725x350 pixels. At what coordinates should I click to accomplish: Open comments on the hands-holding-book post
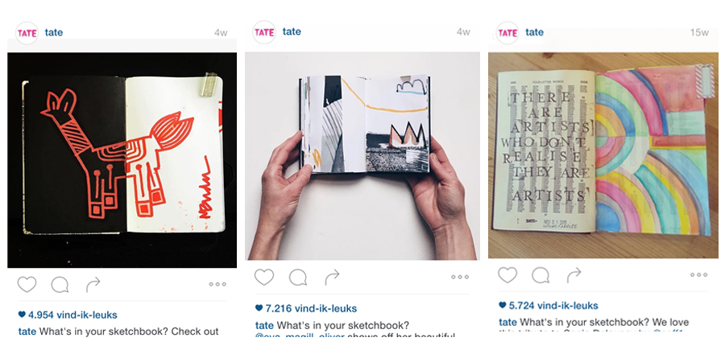(298, 277)
